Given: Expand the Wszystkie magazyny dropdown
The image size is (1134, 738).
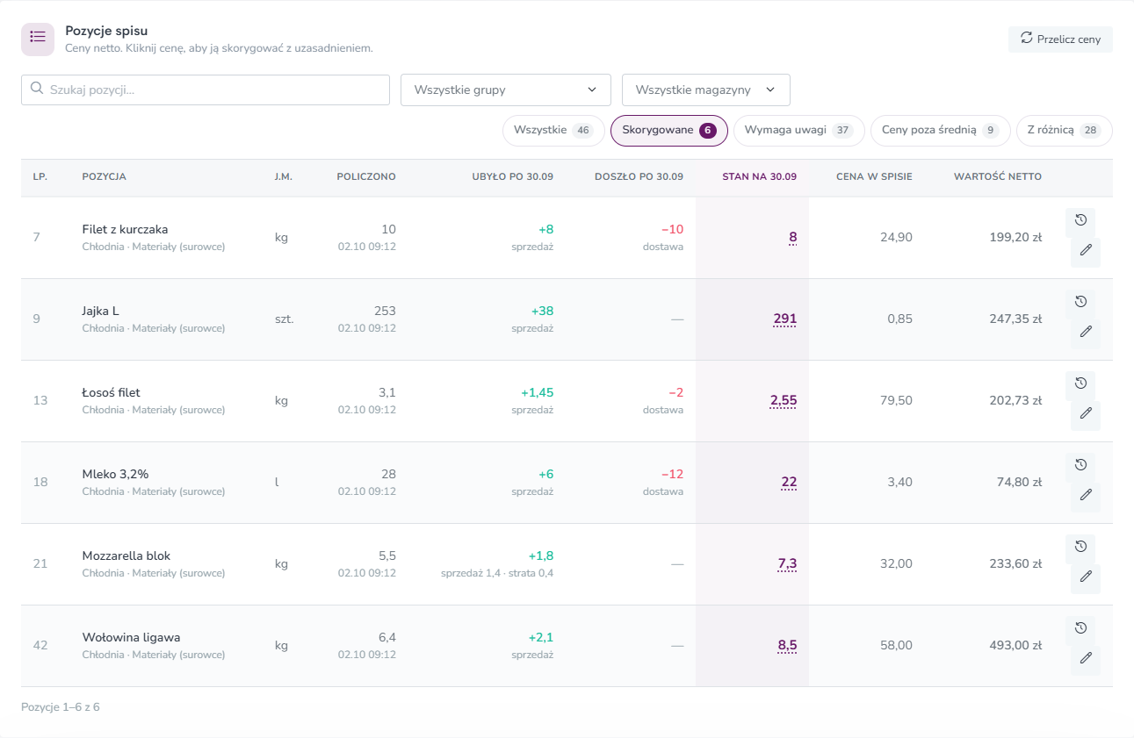Looking at the screenshot, I should point(706,90).
